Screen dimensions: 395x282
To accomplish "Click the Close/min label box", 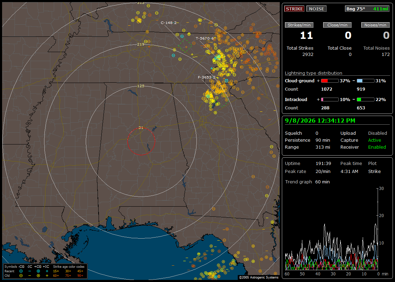I will point(337,25).
